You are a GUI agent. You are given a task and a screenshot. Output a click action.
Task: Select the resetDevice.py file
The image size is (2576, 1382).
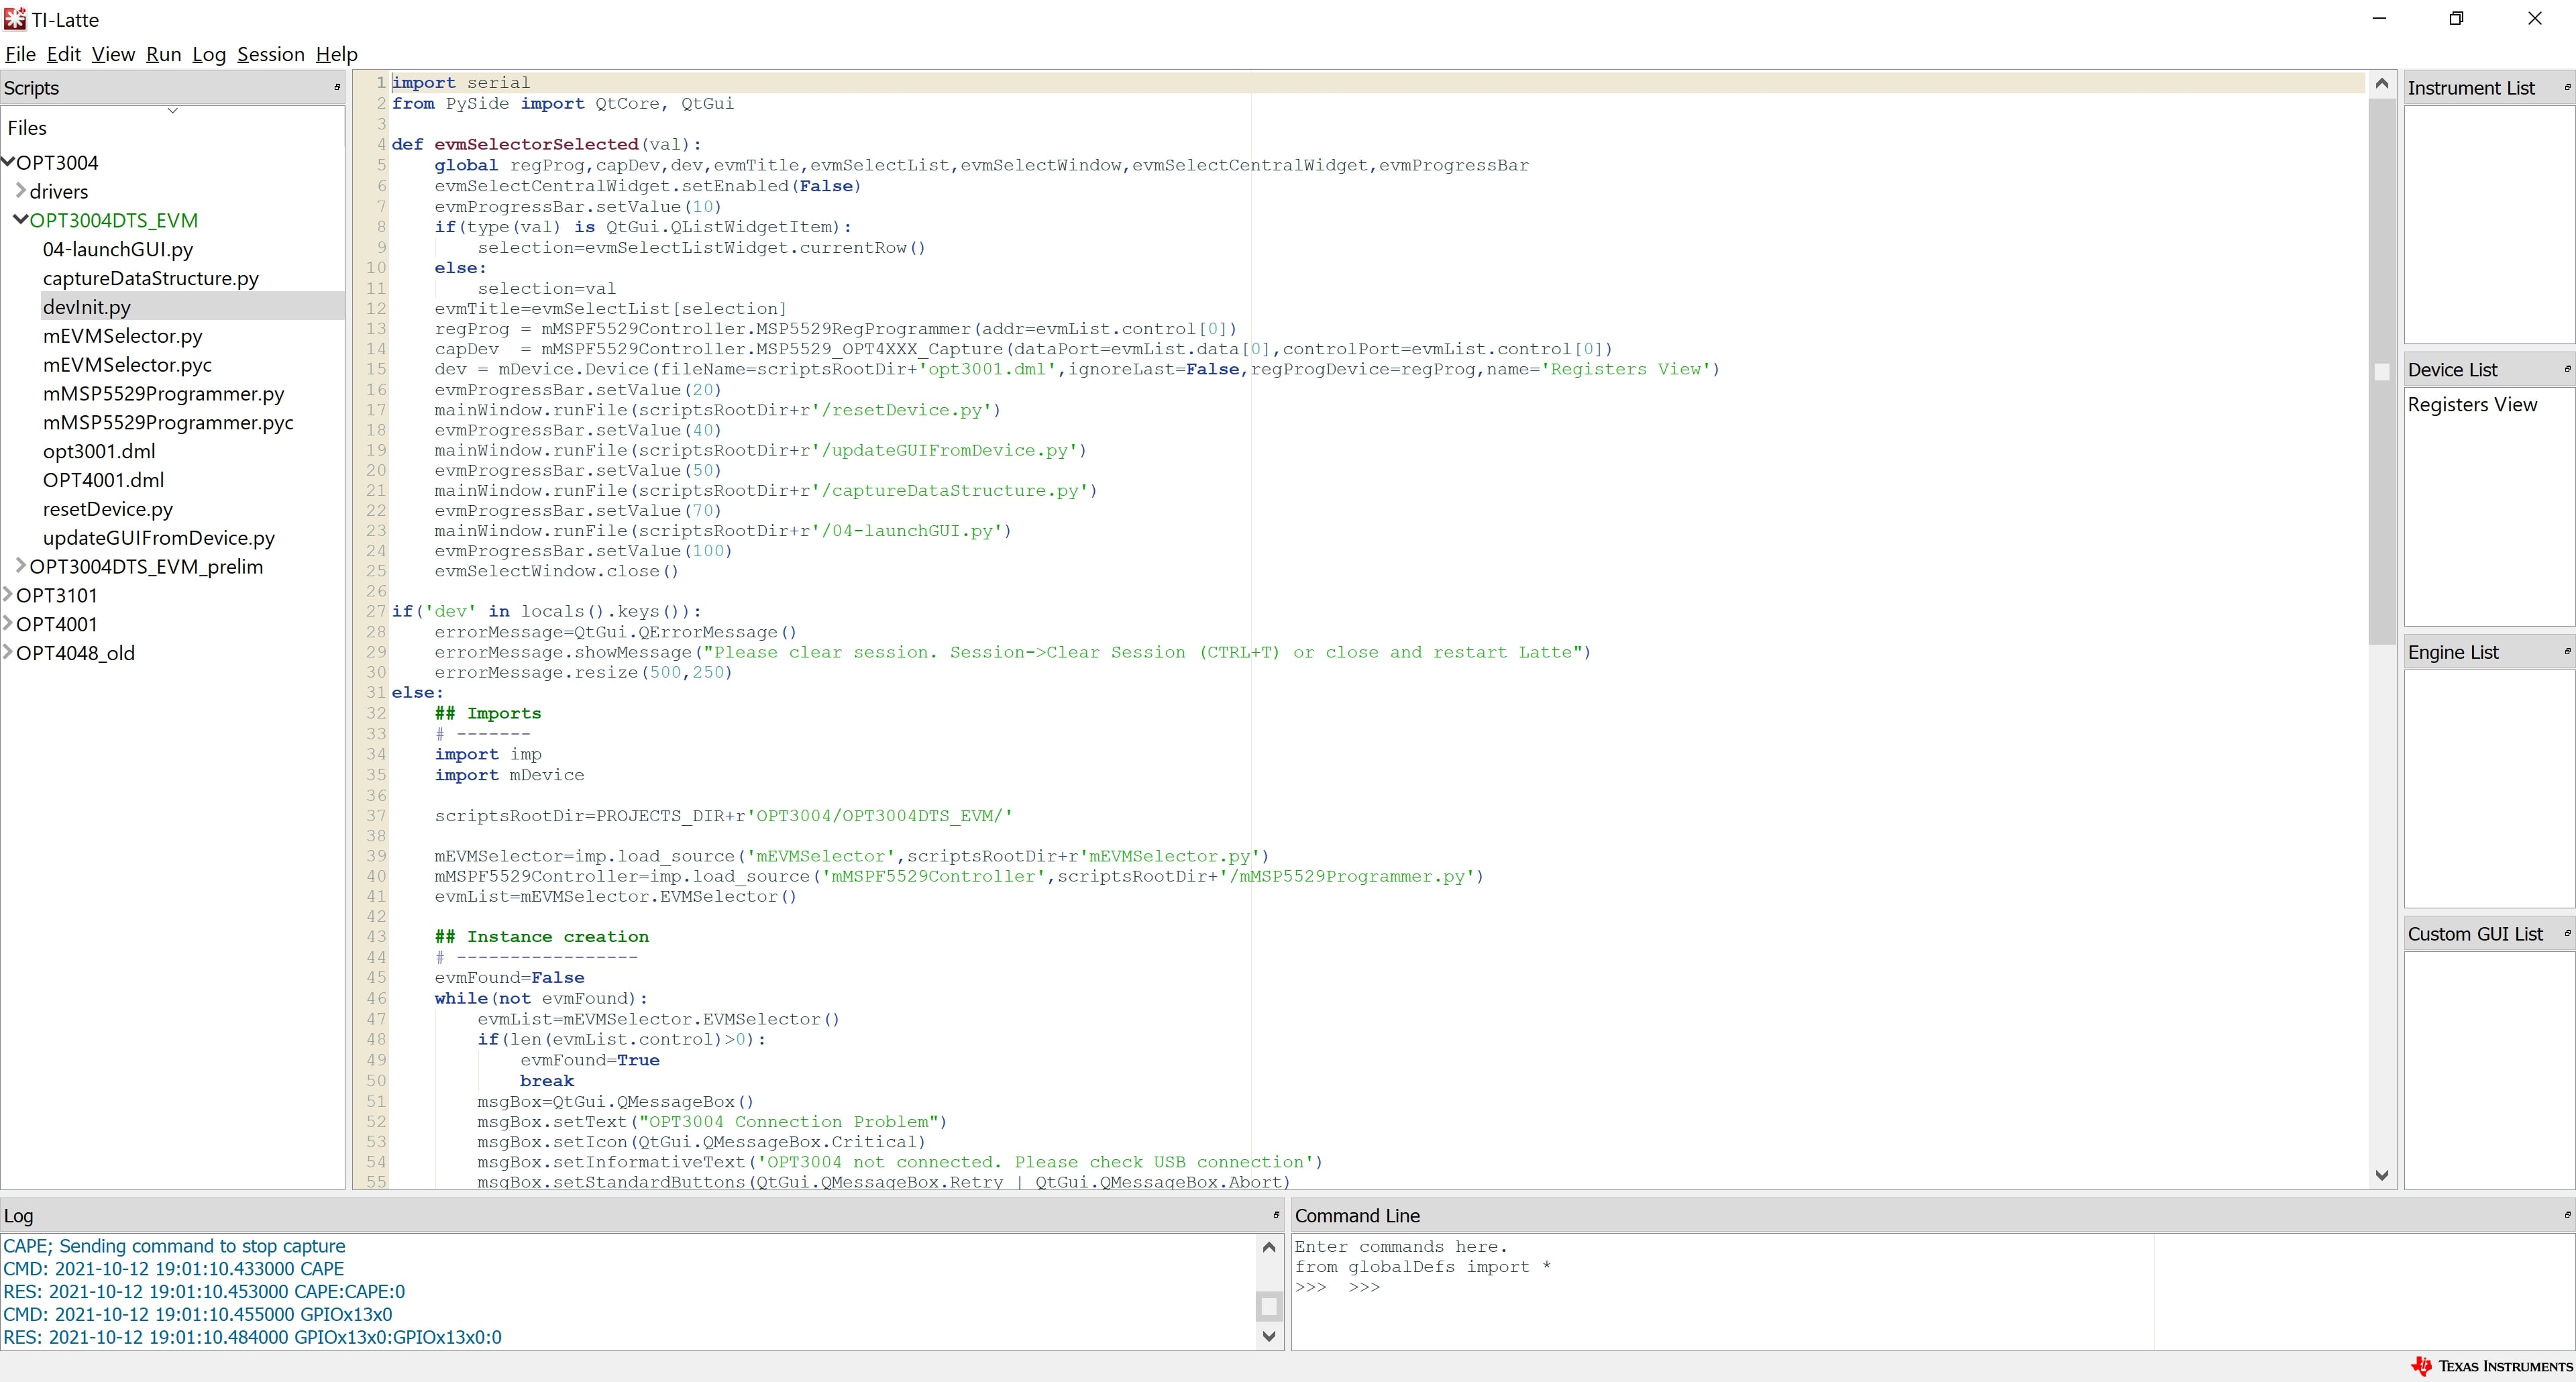click(108, 509)
